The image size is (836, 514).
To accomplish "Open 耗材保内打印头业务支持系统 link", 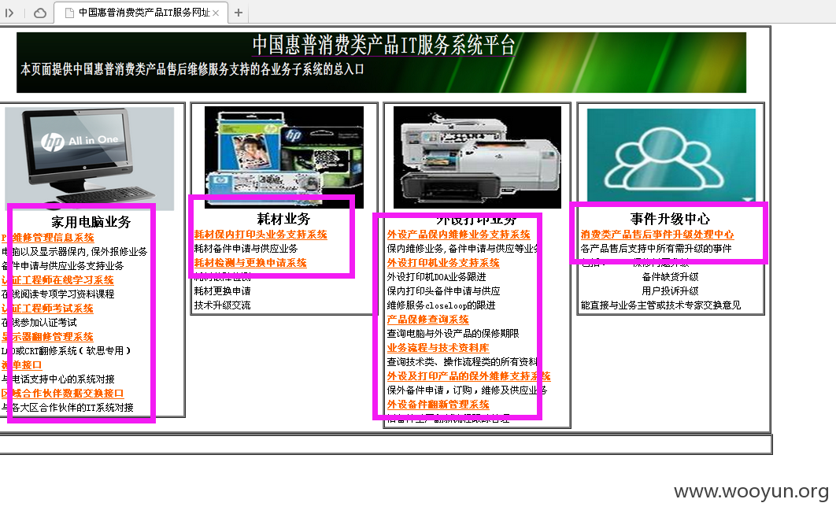I will tap(261, 235).
